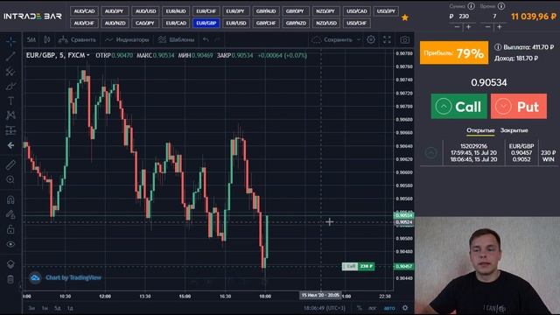Toggle stay-in-drawing-mode pencil lock
Screen dimensions: 560x315
pos(10,214)
